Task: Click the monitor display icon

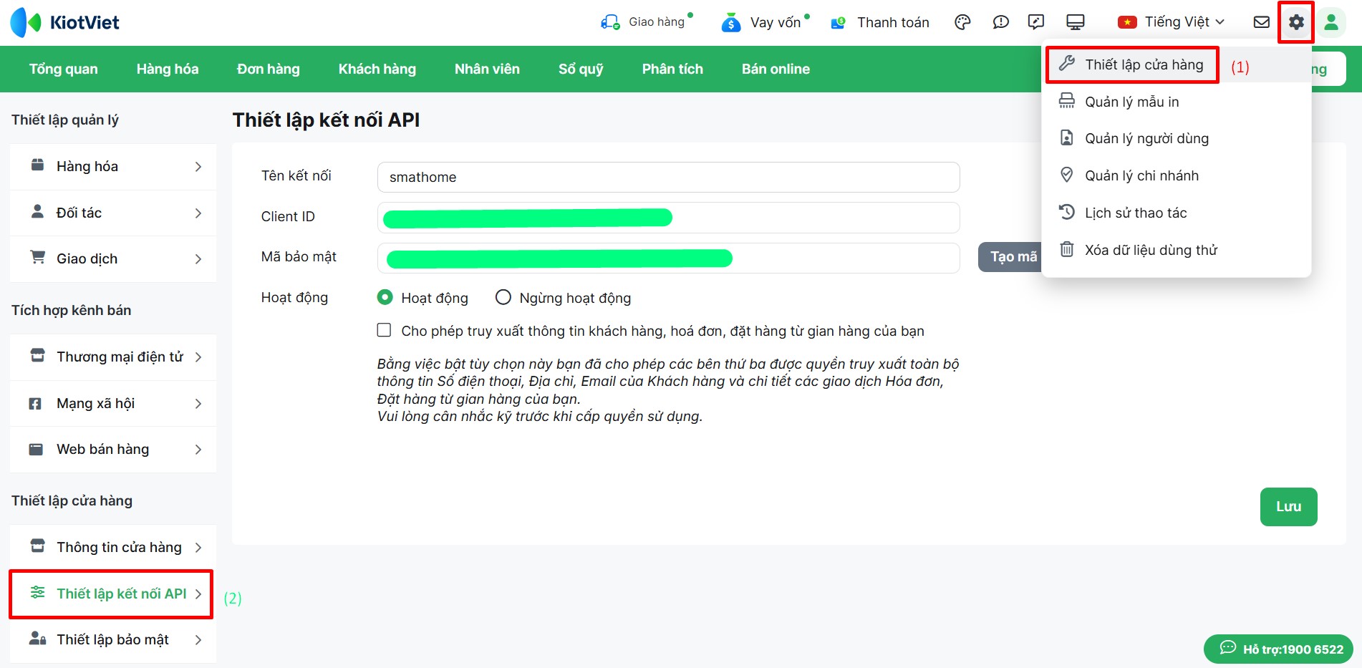Action: [1075, 22]
